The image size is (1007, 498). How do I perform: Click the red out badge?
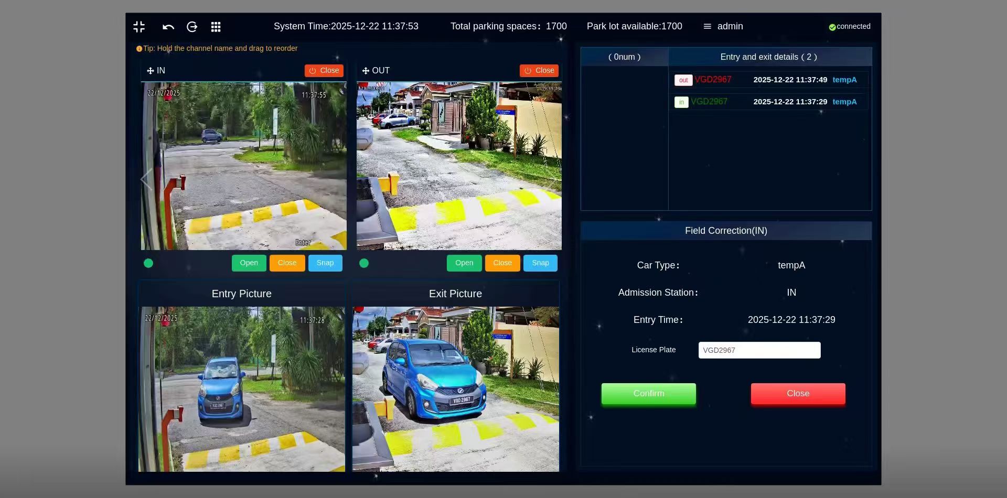pos(683,80)
